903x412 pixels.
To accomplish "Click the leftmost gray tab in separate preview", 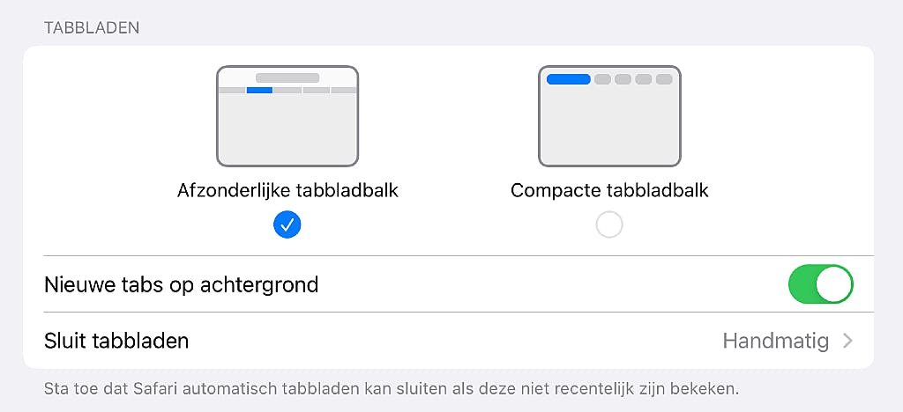I will pos(231,90).
